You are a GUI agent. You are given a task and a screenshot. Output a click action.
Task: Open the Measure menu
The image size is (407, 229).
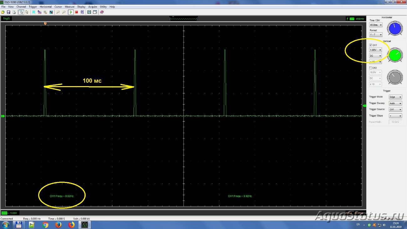(70, 7)
